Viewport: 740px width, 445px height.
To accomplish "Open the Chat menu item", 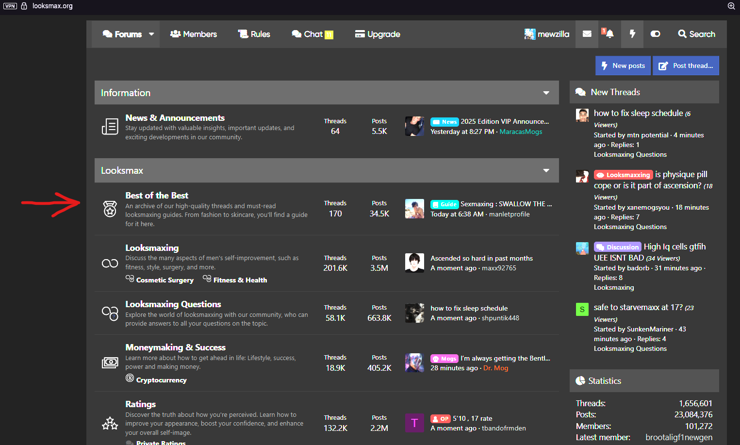I will click(x=312, y=34).
